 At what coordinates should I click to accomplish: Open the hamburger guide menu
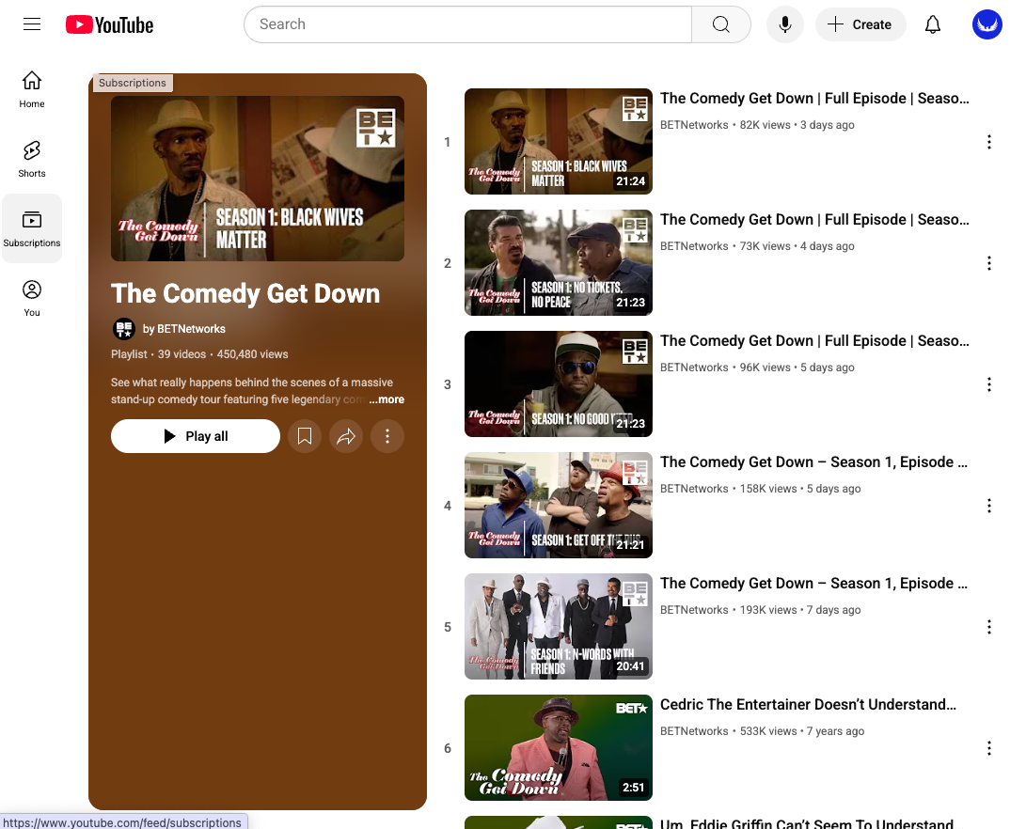(31, 24)
